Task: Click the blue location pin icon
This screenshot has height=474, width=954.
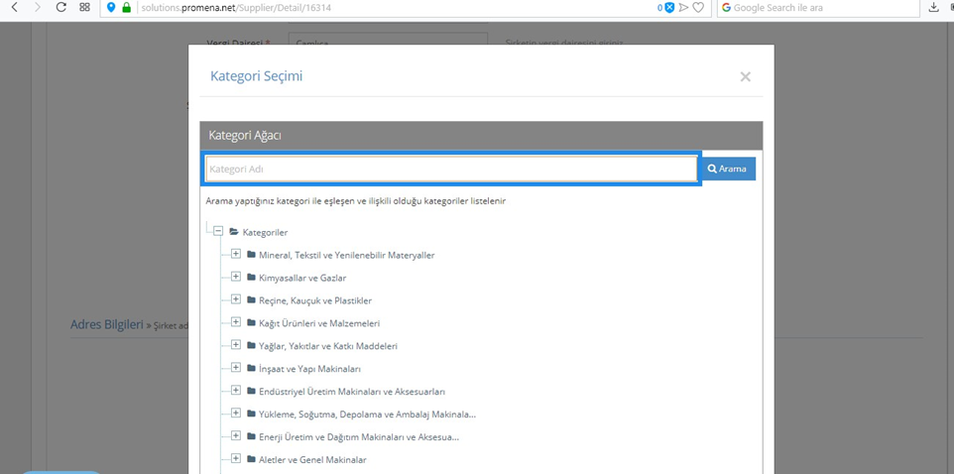Action: [111, 8]
